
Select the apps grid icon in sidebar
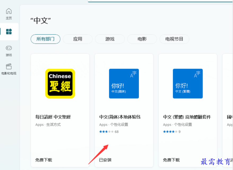tap(9, 31)
